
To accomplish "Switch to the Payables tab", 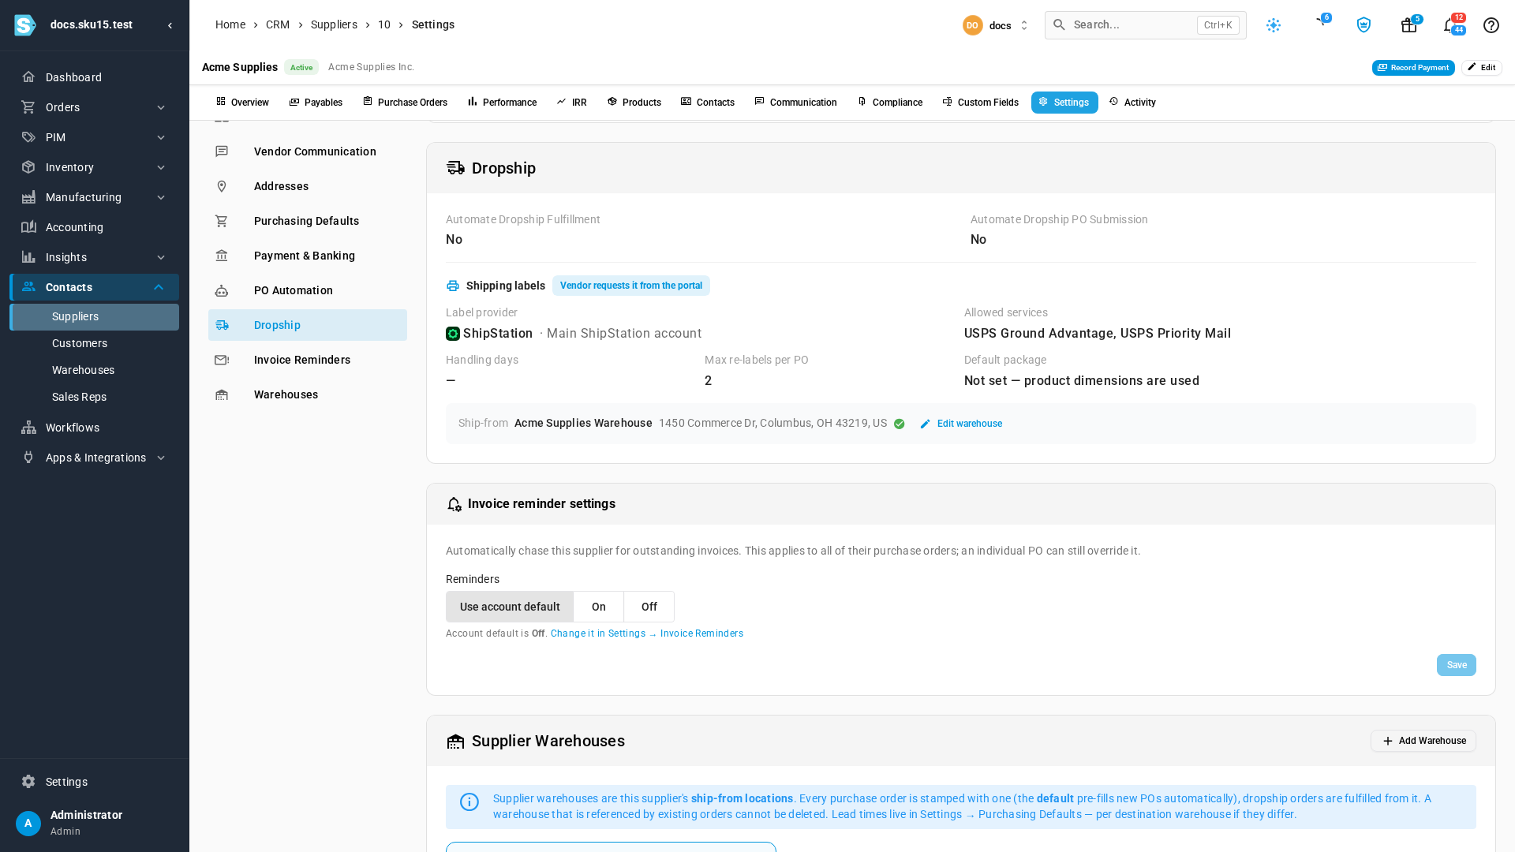I will 316,103.
